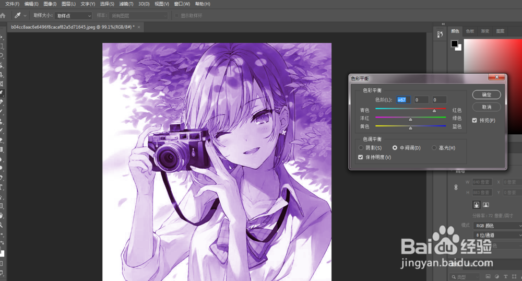This screenshot has height=281, width=522.
Task: Open the 图像(I) menu
Action: (50, 4)
